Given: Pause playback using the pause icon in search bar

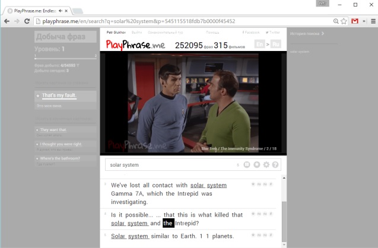Looking at the screenshot, I should [247, 164].
